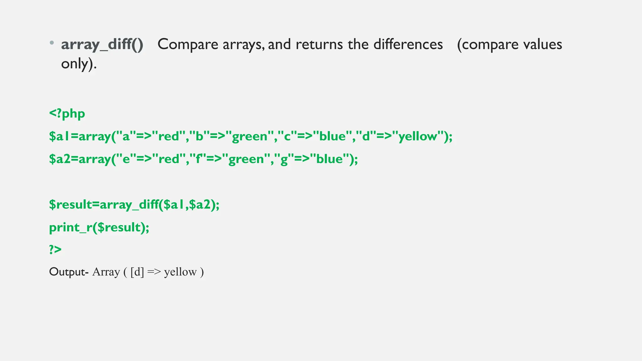Click the closing ?> PHP tag

55,250
